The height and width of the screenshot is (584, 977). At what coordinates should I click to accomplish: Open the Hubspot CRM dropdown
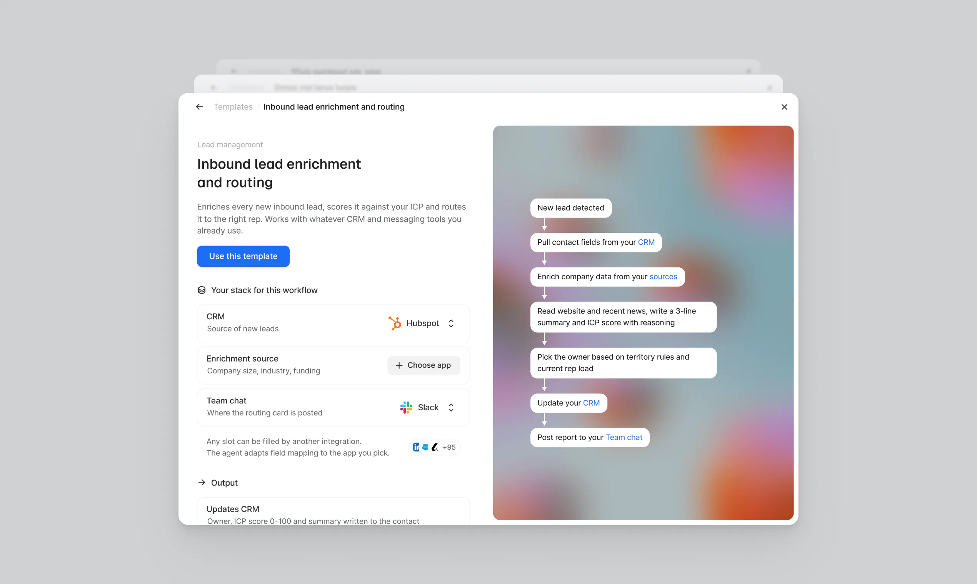[422, 323]
